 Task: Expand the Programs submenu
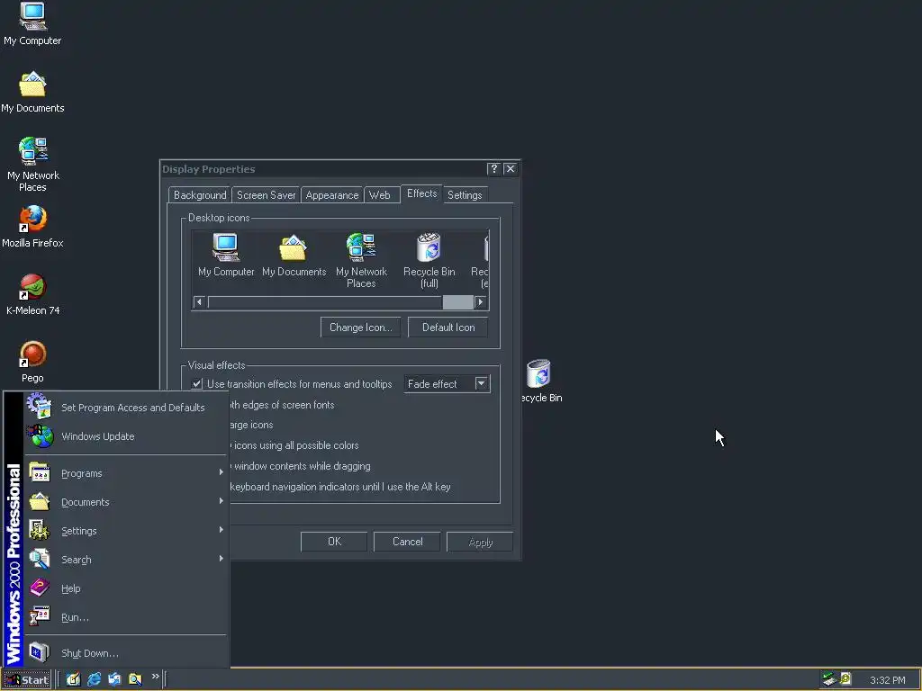click(125, 473)
